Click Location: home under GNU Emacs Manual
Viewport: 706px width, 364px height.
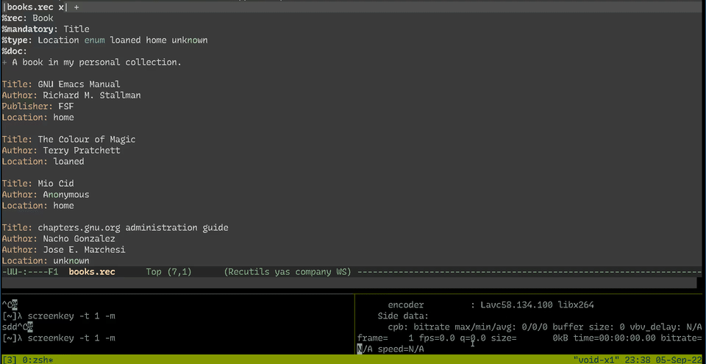tap(38, 118)
